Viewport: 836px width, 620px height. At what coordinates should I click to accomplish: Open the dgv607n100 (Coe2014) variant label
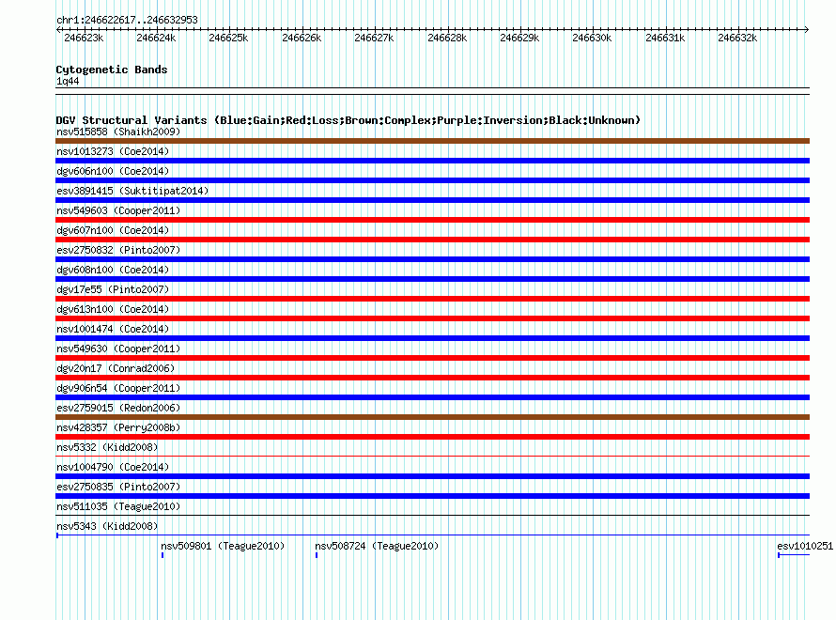tap(113, 230)
